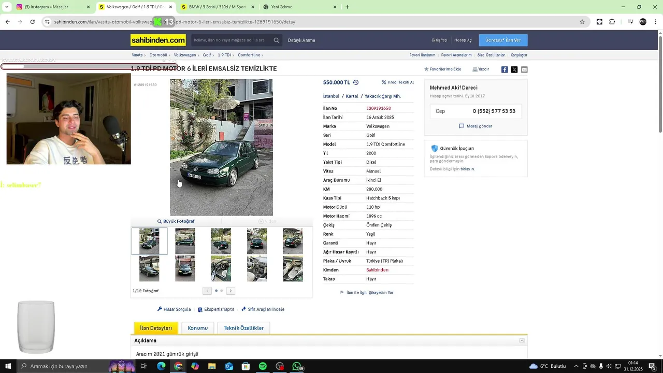Open İlan Detayları tab
663x373 pixels.
(x=156, y=328)
